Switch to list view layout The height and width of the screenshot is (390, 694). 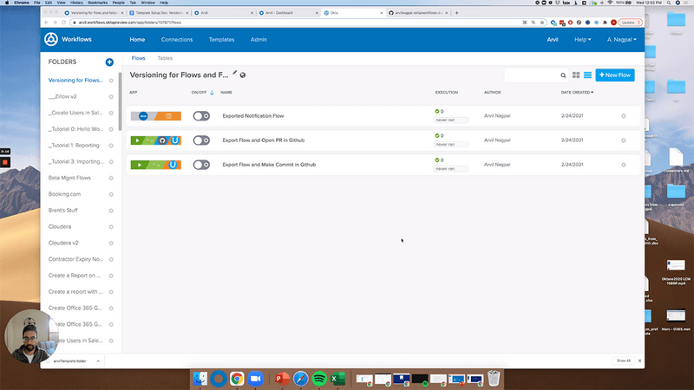pyautogui.click(x=587, y=76)
